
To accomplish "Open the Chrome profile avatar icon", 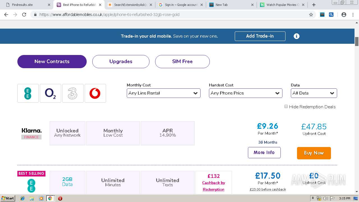I will [x=344, y=15].
